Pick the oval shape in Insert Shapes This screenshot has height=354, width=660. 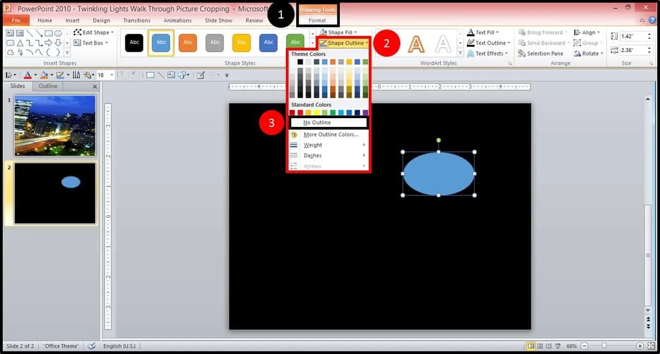58,33
